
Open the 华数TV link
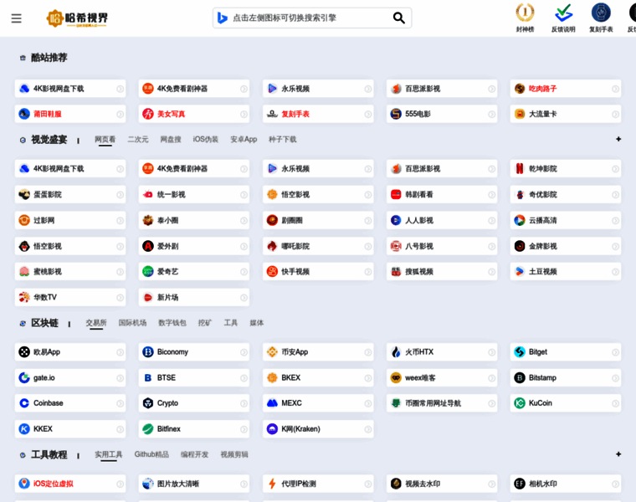coord(70,297)
